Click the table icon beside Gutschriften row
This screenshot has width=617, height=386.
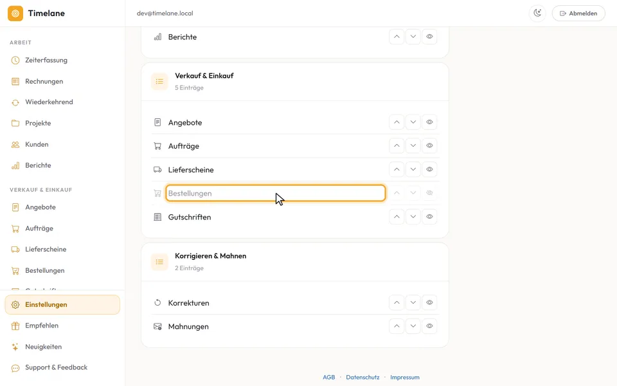pos(157,217)
